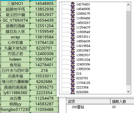
Task: Pick the figure icon beside 12551204 in list
Action: click(x=73, y=60)
